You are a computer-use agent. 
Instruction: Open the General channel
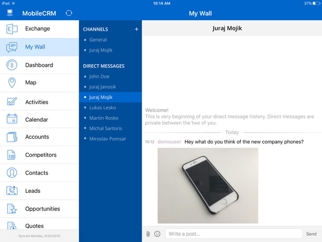[97, 40]
